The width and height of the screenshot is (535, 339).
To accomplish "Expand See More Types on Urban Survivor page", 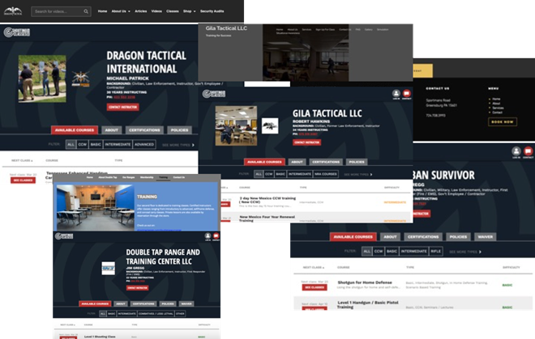I will tap(465, 252).
